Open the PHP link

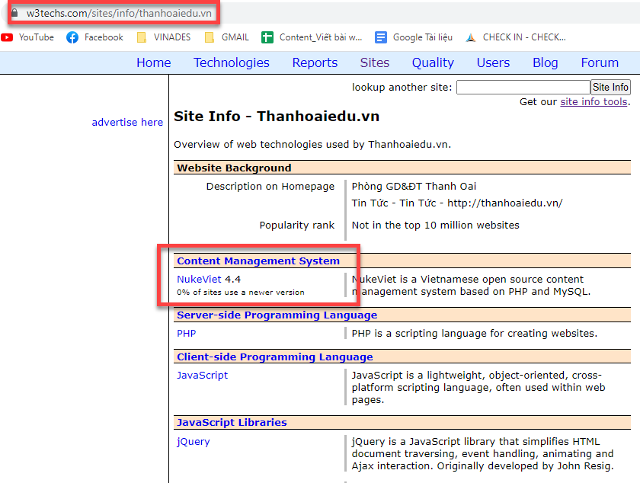pyautogui.click(x=186, y=333)
